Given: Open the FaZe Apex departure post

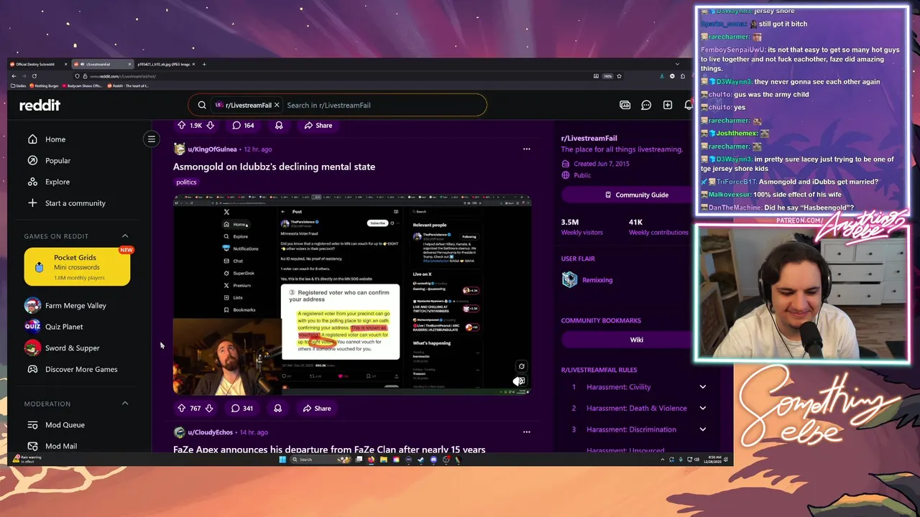Looking at the screenshot, I should pyautogui.click(x=329, y=450).
